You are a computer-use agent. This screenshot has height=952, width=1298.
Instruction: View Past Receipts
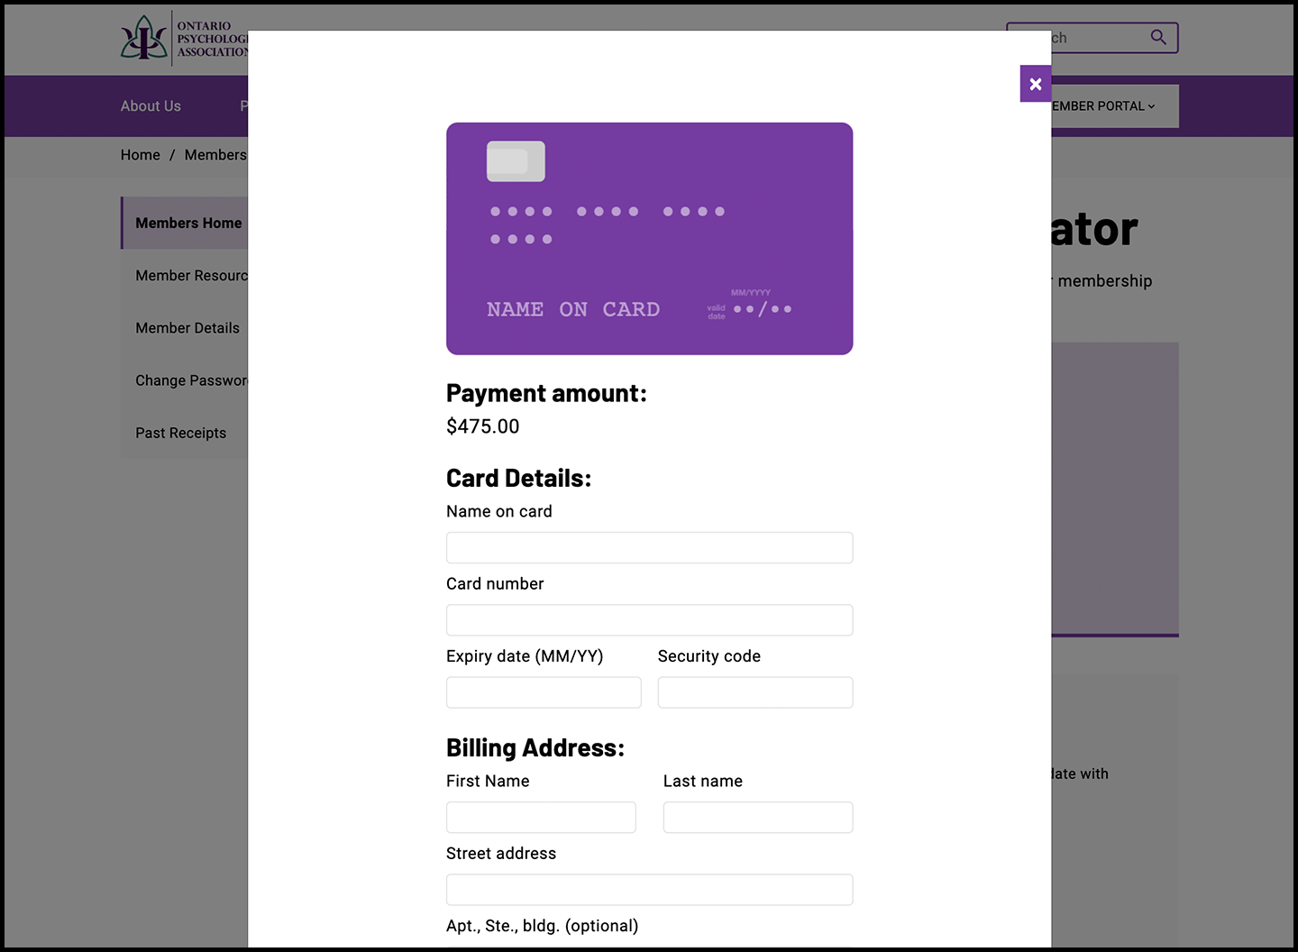tap(180, 433)
